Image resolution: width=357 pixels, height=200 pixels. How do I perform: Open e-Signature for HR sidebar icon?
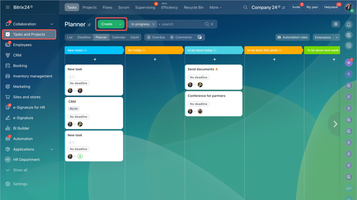(x=8, y=108)
